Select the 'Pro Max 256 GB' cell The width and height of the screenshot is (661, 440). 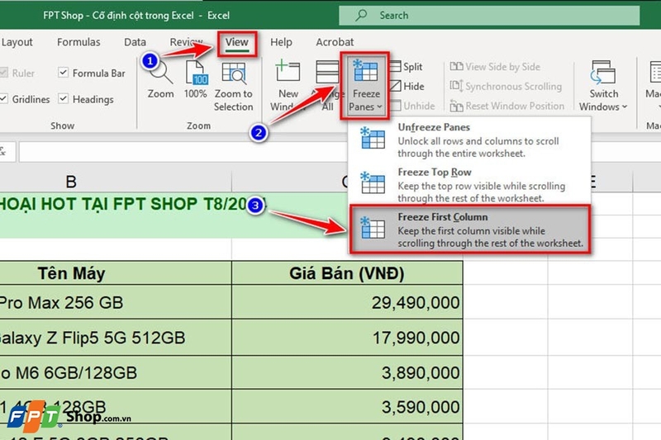(x=116, y=302)
